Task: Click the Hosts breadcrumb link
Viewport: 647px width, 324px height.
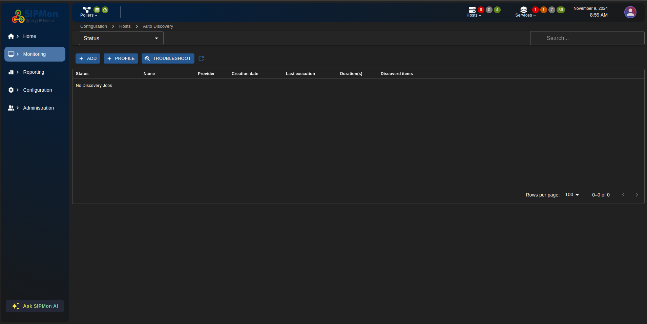Action: click(125, 26)
